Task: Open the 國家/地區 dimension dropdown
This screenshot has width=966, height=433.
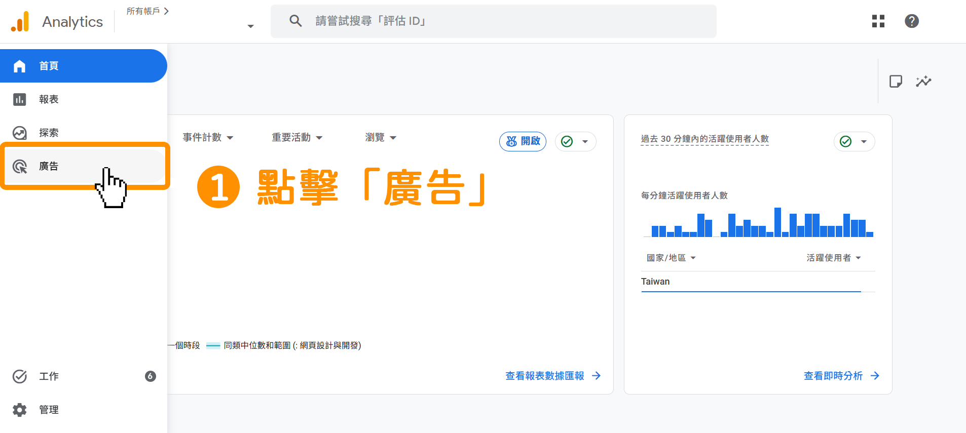Action: [x=671, y=258]
